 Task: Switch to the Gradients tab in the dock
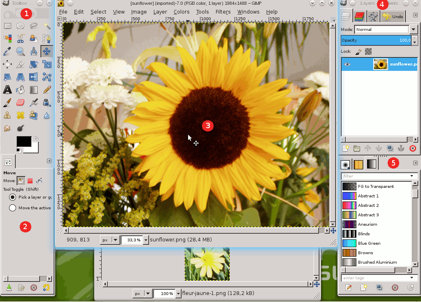click(371, 164)
